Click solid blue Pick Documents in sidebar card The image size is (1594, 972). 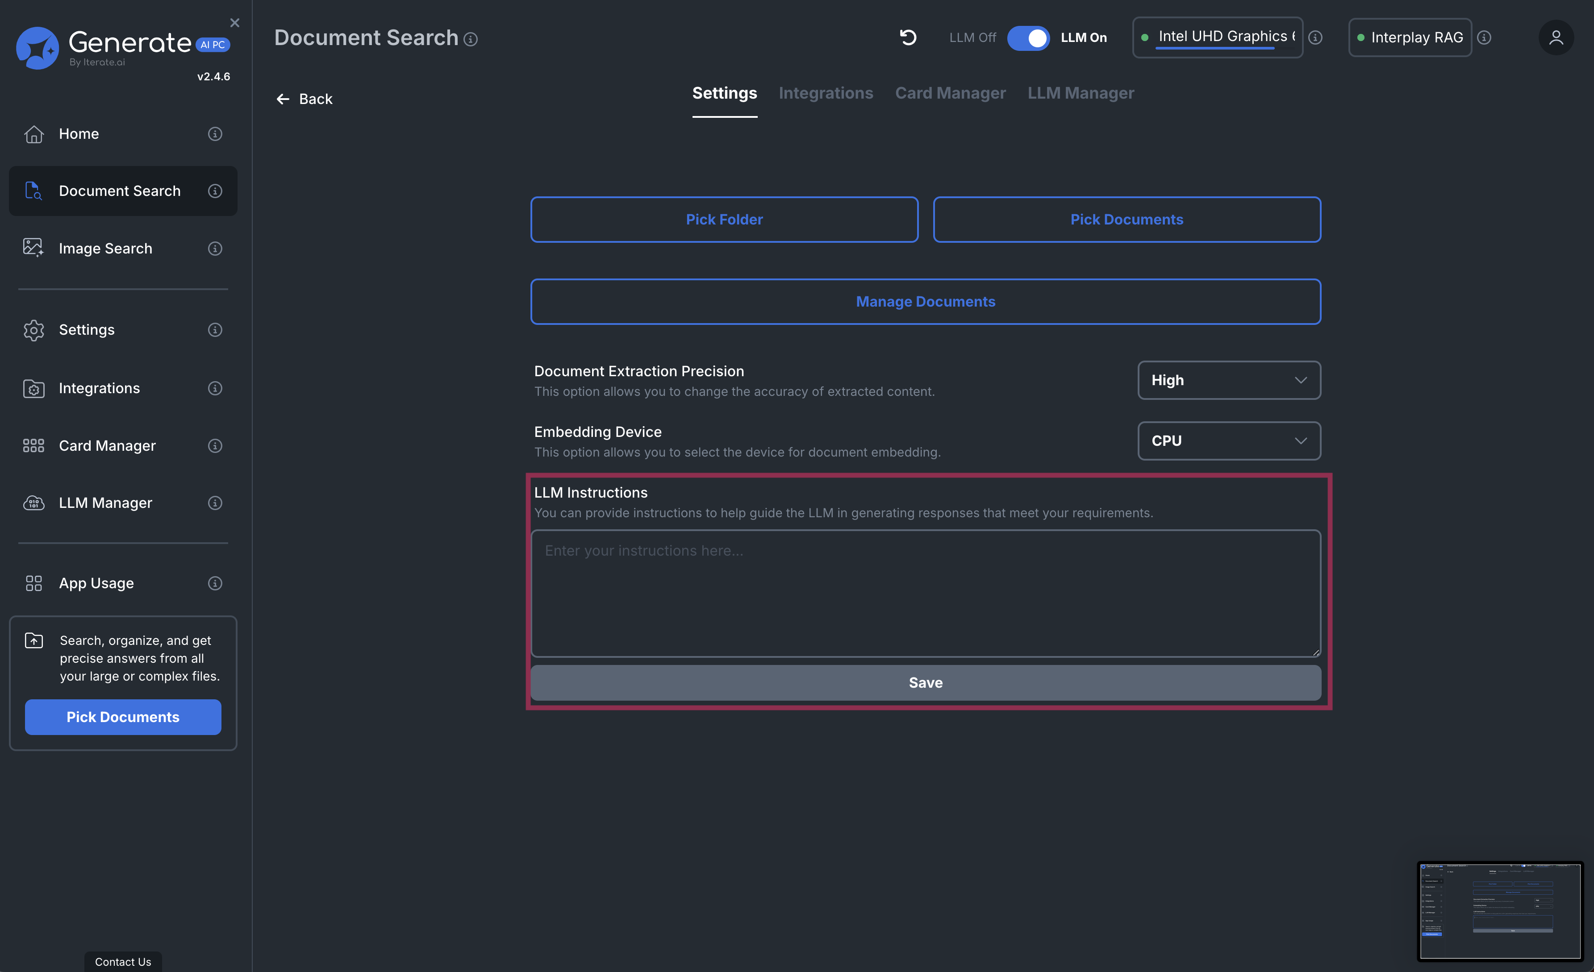click(x=123, y=717)
